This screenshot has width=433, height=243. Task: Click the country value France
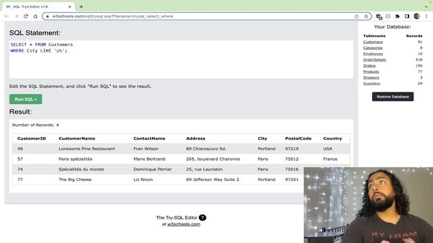tap(330, 159)
